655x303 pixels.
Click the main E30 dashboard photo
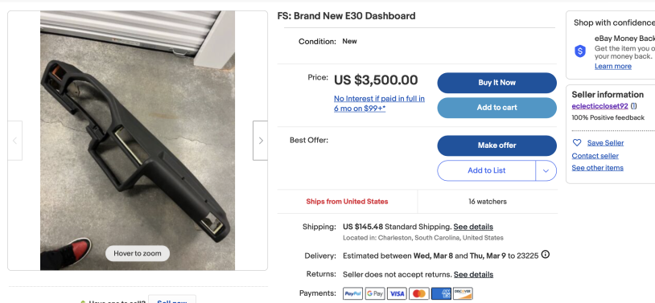[x=138, y=141]
